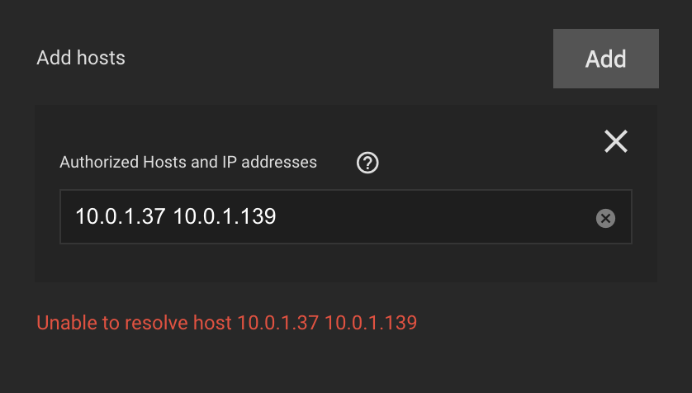Image resolution: width=692 pixels, height=393 pixels.
Task: Place cursor on 10.0.1.139 in the input field
Action: [x=225, y=216]
